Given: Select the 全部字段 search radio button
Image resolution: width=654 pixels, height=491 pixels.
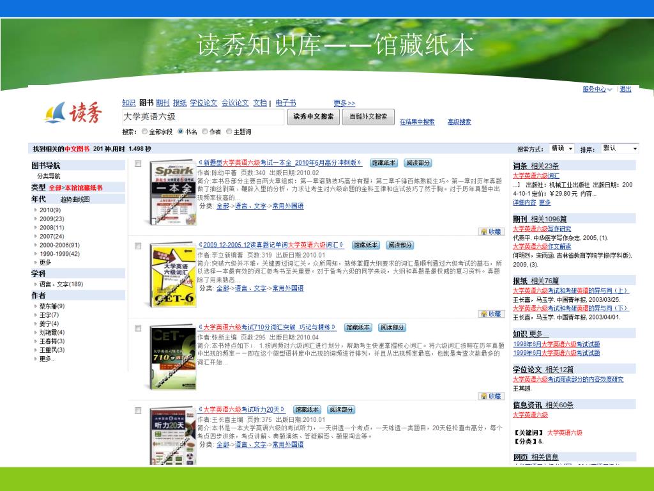Looking at the screenshot, I should (144, 132).
